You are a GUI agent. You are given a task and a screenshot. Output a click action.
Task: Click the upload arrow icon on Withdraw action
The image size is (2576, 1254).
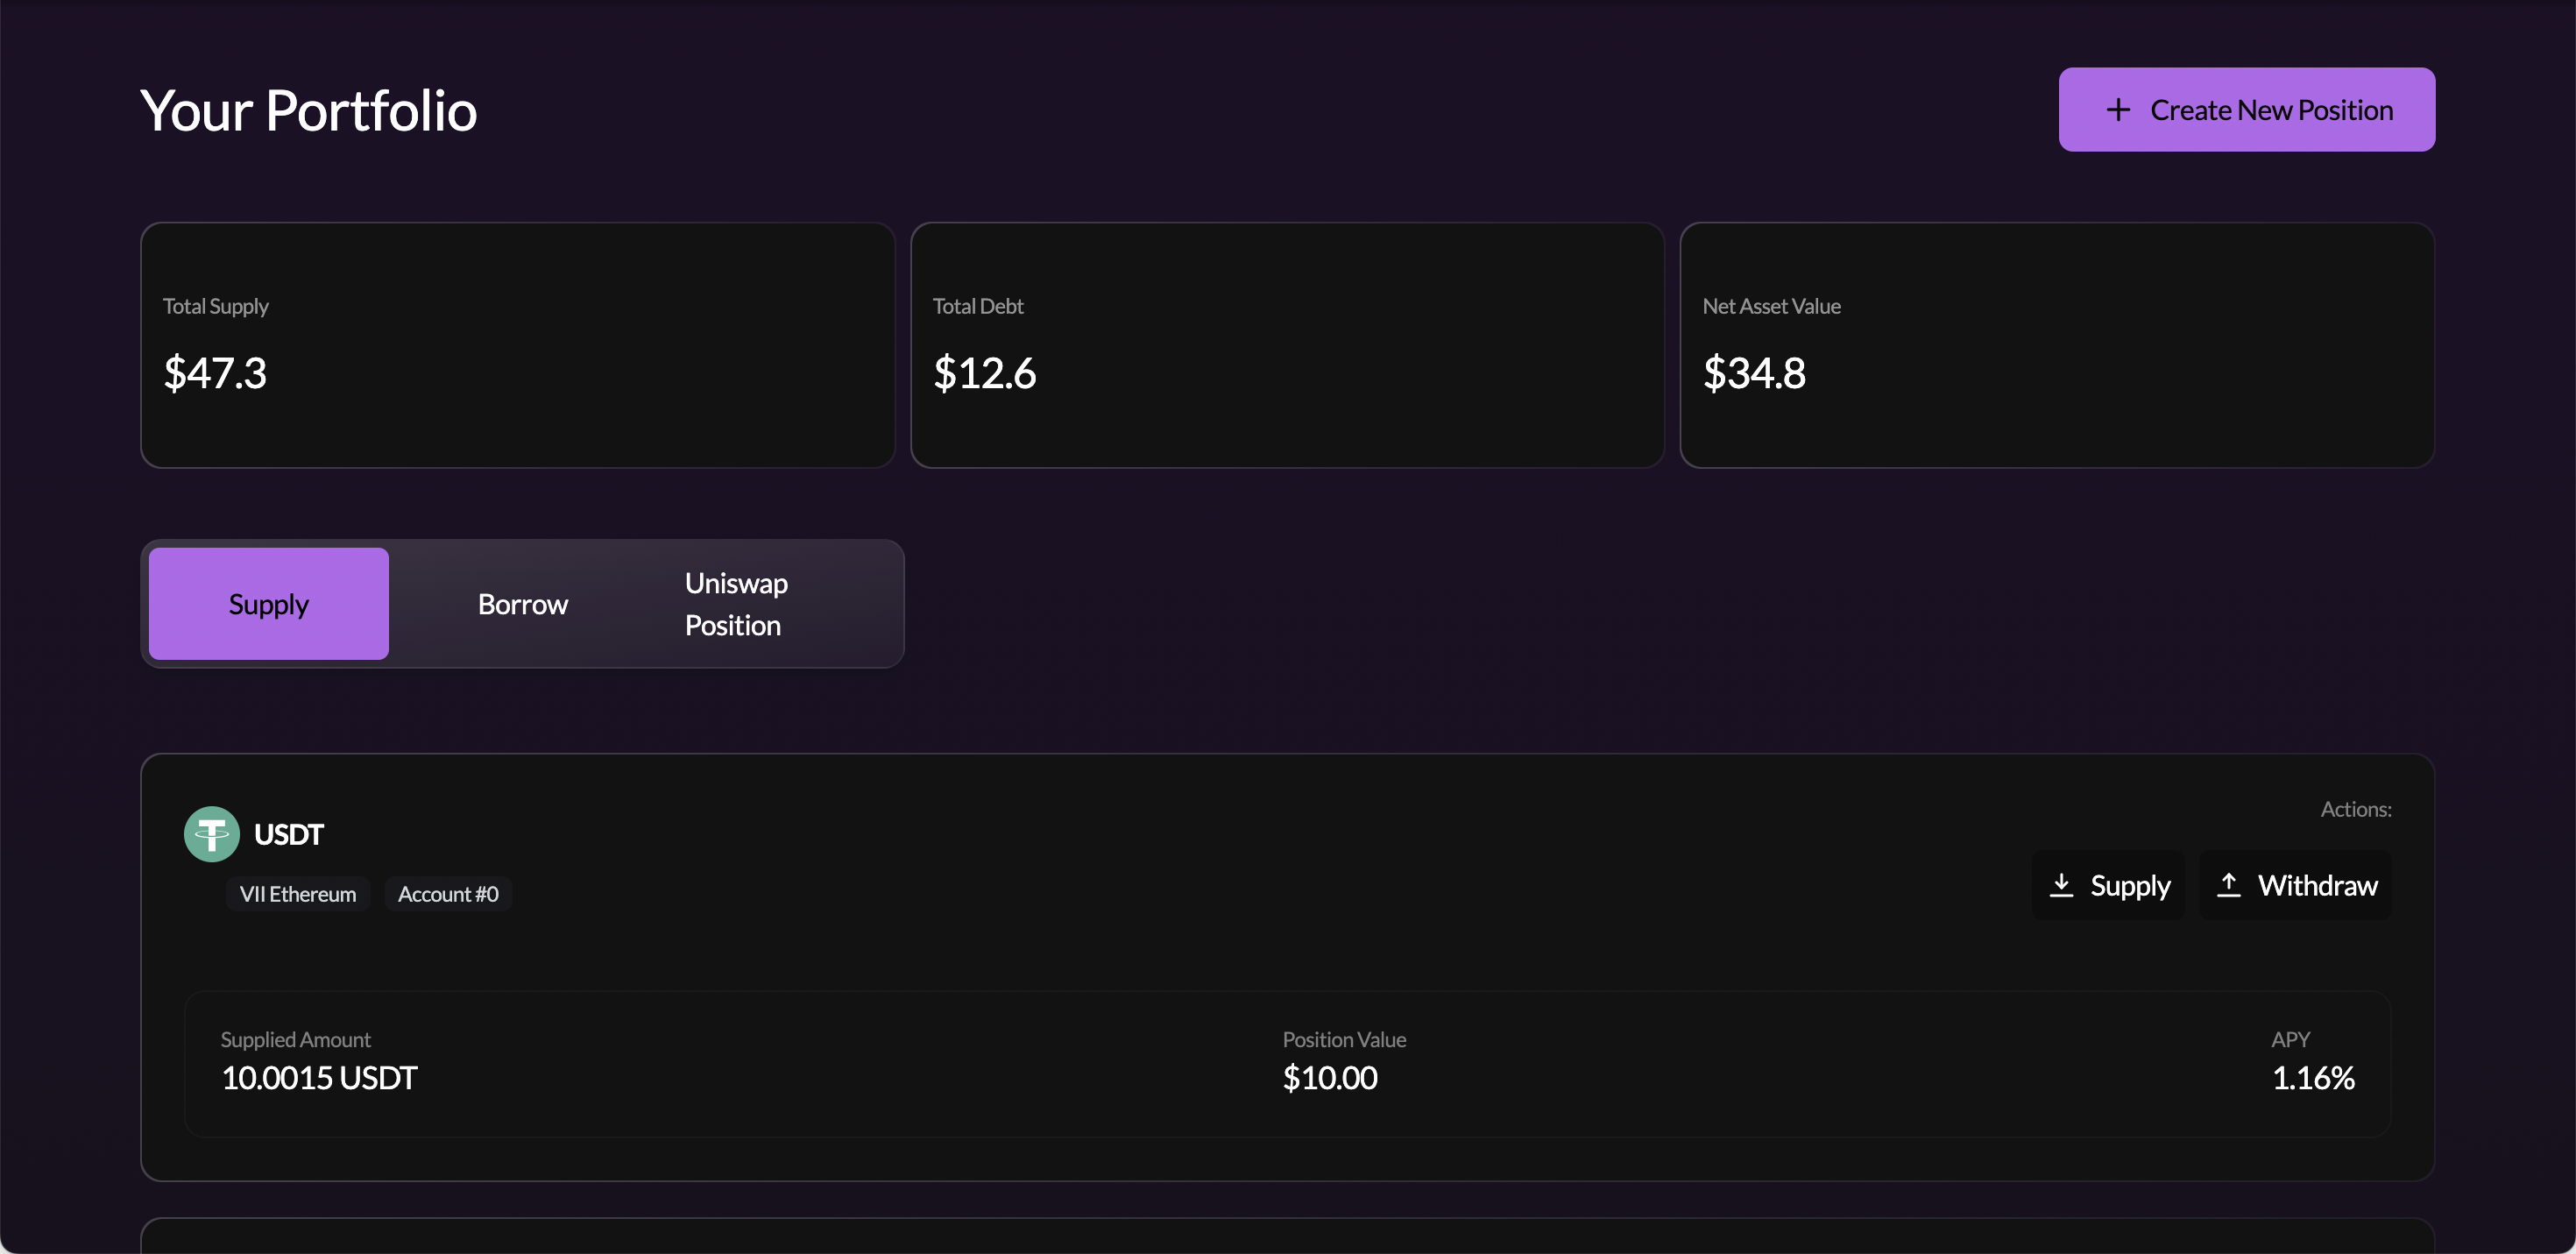pyautogui.click(x=2230, y=885)
